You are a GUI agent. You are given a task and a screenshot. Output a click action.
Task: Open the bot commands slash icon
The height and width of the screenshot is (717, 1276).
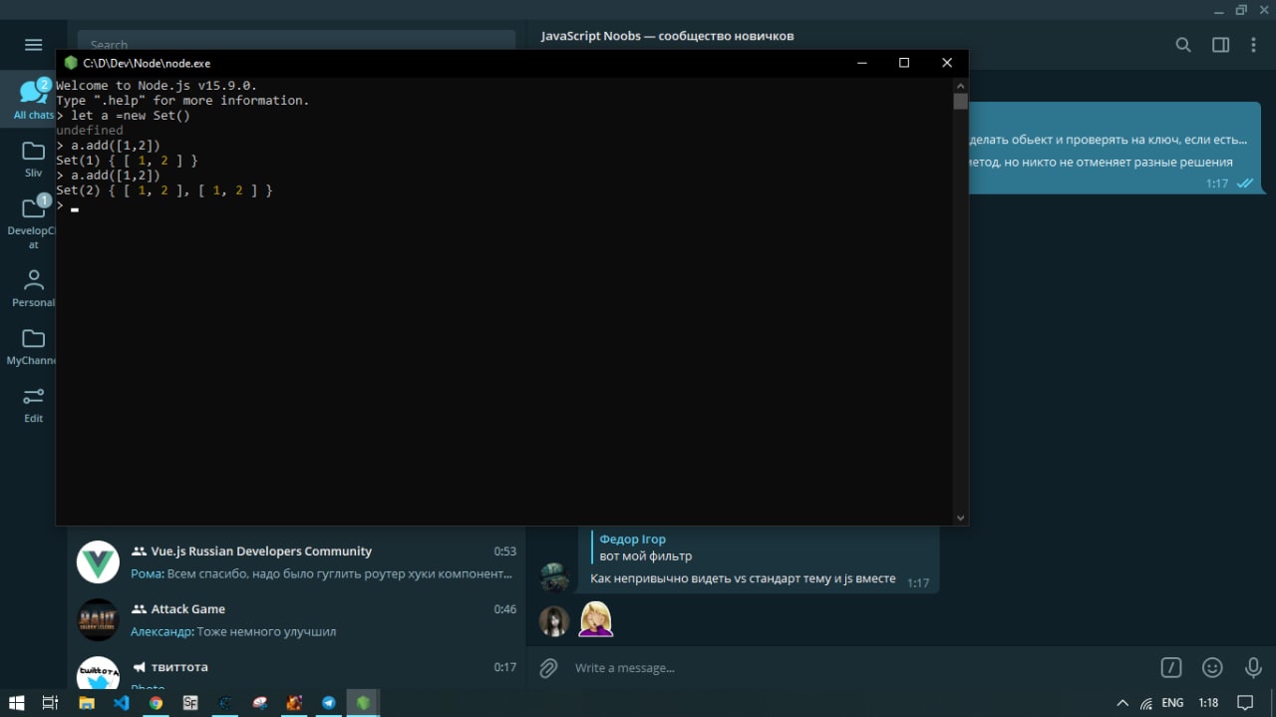click(1171, 668)
